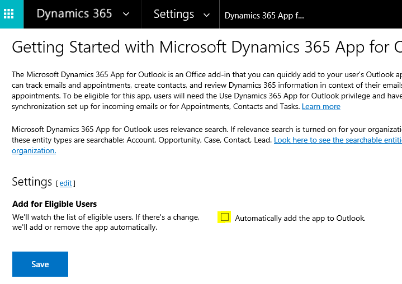Expand the Dynamics 365 dropdown chevron

[126, 14]
